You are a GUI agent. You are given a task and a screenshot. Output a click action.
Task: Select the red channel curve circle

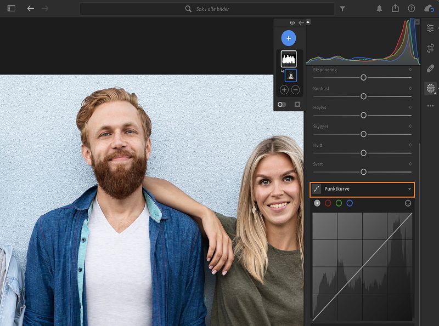pyautogui.click(x=328, y=203)
